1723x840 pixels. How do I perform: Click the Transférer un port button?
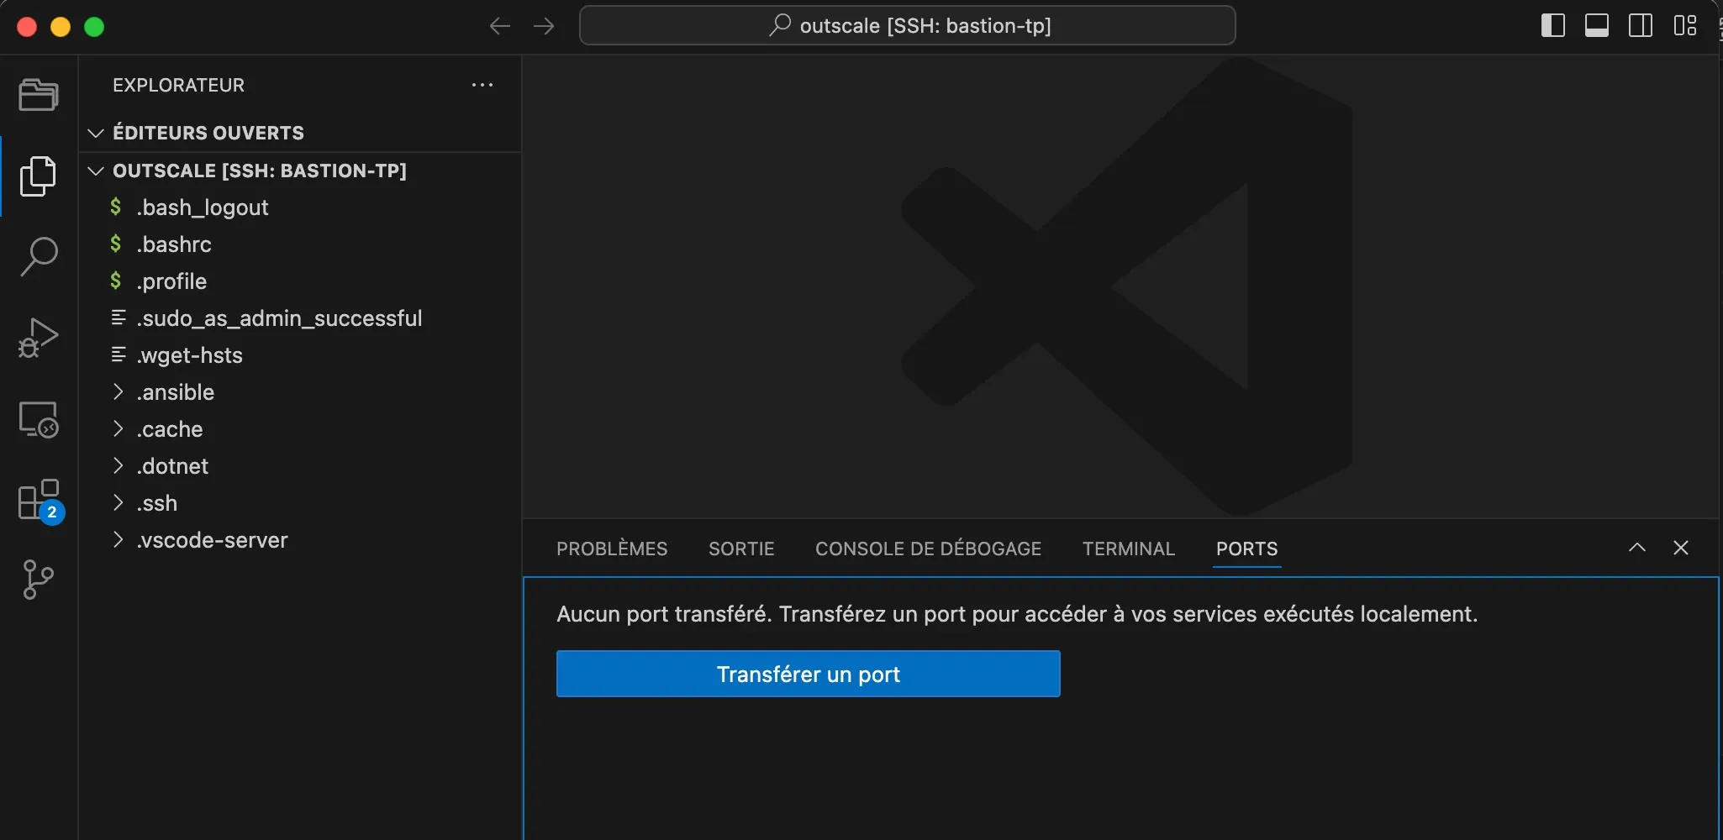point(808,673)
